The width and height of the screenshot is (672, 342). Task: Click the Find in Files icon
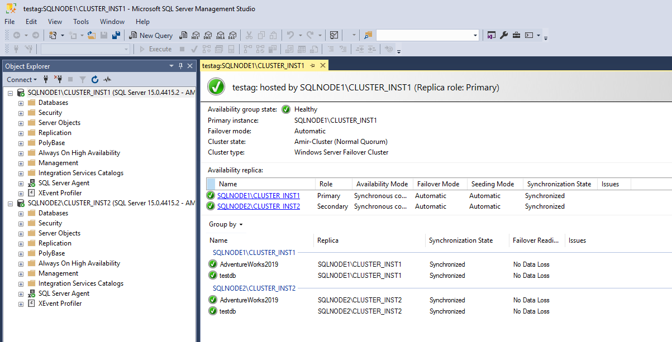pos(368,35)
